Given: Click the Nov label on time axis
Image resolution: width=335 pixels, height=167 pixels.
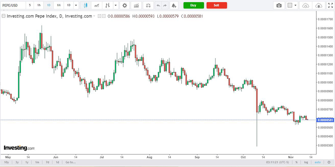Looking at the screenshot, I should pos(291,157).
